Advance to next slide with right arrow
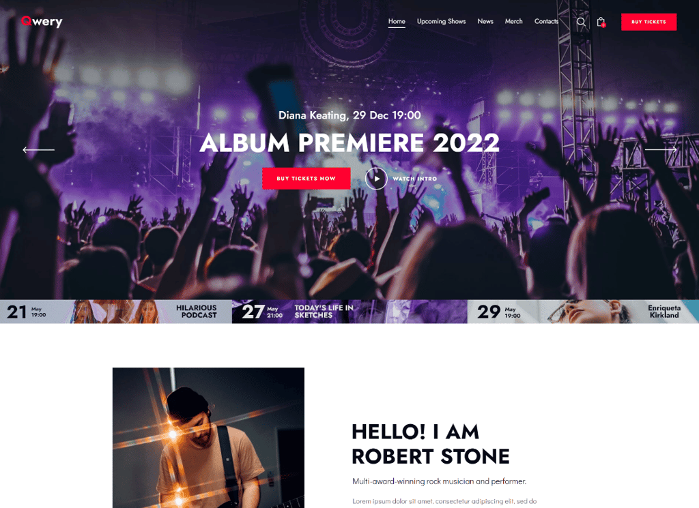699x508 pixels. pyautogui.click(x=661, y=149)
